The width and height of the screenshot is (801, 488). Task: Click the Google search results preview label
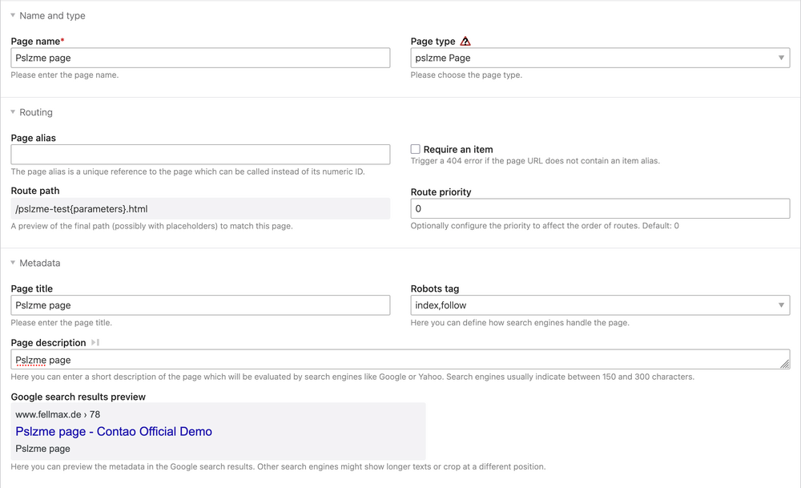coord(78,397)
